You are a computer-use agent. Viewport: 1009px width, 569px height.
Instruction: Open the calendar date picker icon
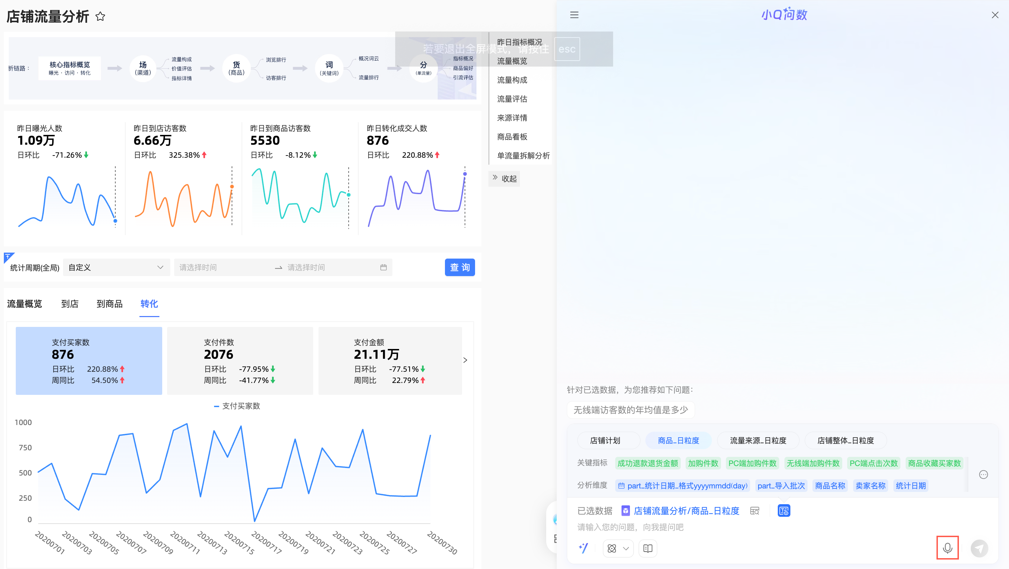tap(383, 267)
